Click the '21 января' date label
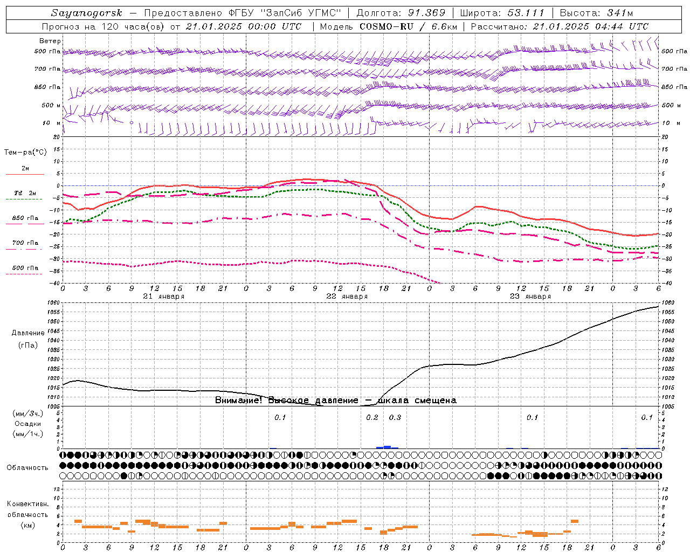 pyautogui.click(x=164, y=296)
